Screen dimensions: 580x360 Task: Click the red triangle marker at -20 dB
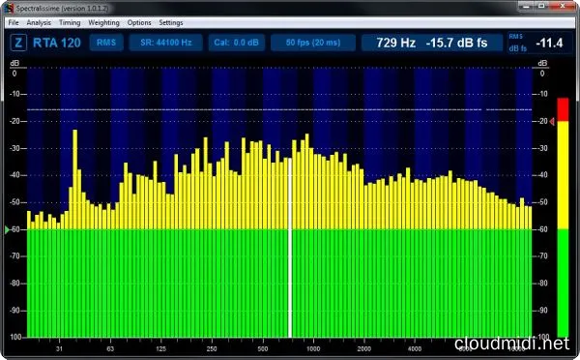pos(552,122)
